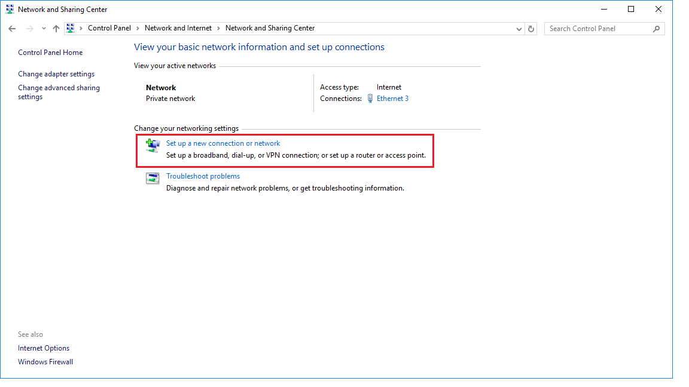Viewport: 689px width, 387px height.
Task: Click the Control Panel icon in address bar
Action: click(71, 28)
